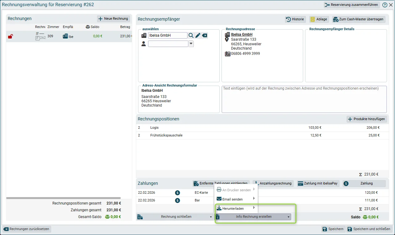Click the Speichern und schließen button
The width and height of the screenshot is (395, 235).
(369, 229)
